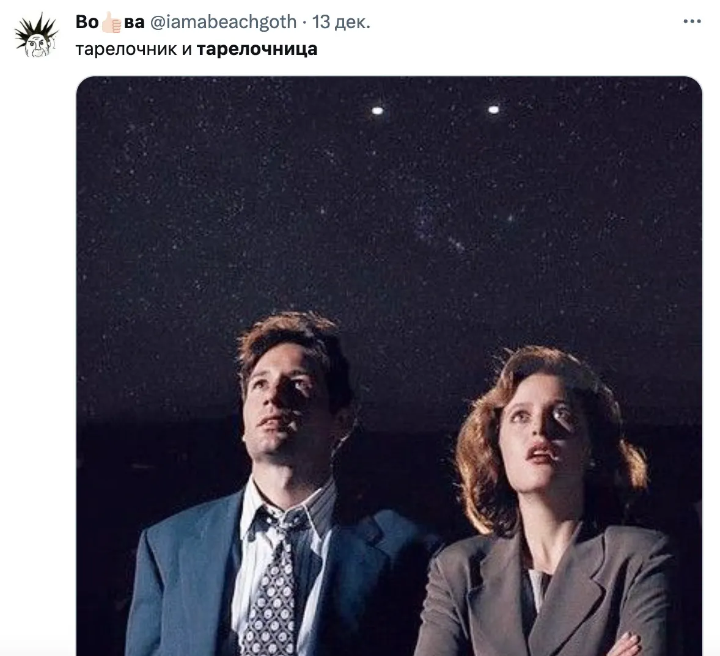Click the bold word "тарелочница"

[257, 49]
